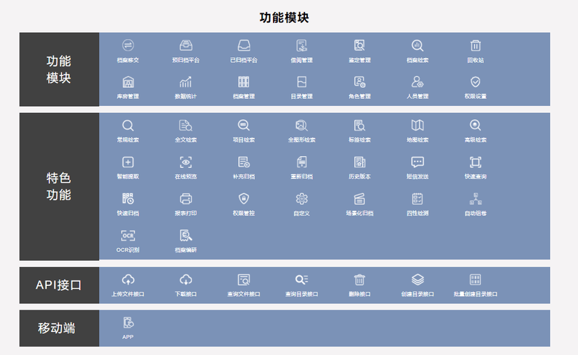578x355 pixels.
Task: Click the 档案管理 icon
Action: (x=244, y=82)
